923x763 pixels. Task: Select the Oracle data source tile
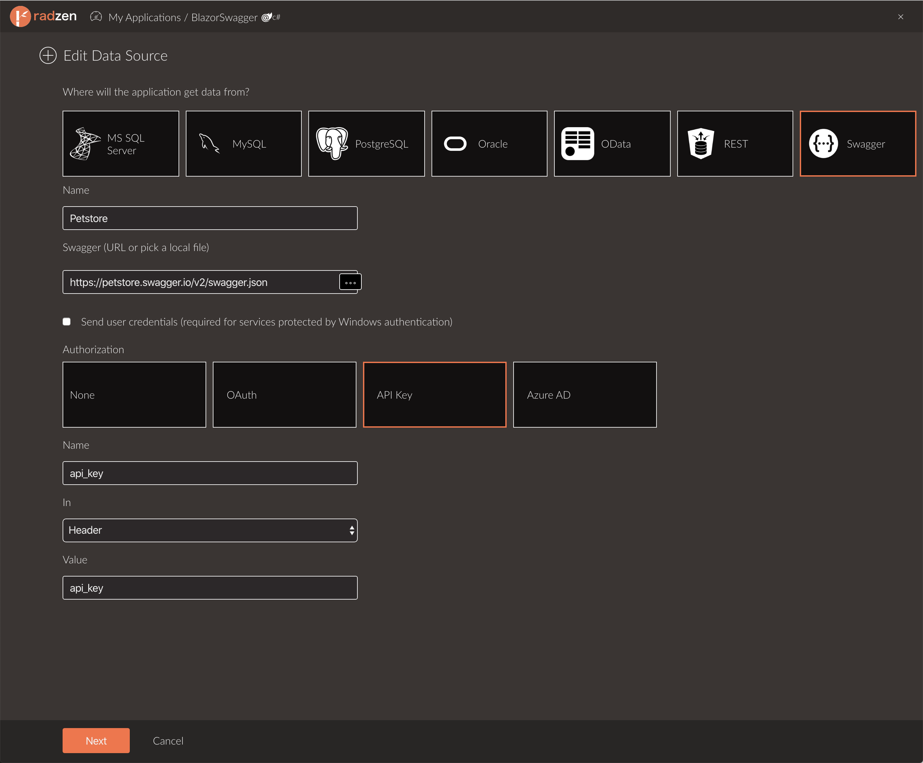489,144
